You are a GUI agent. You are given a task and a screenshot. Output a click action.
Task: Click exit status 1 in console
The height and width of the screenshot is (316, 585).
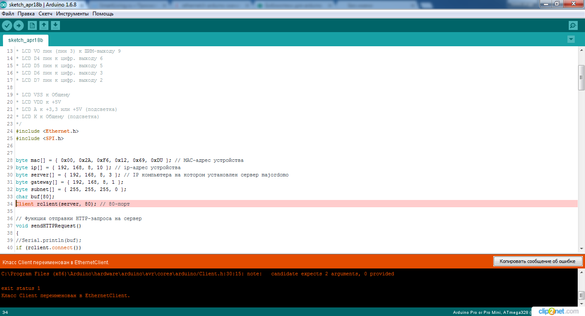21,288
